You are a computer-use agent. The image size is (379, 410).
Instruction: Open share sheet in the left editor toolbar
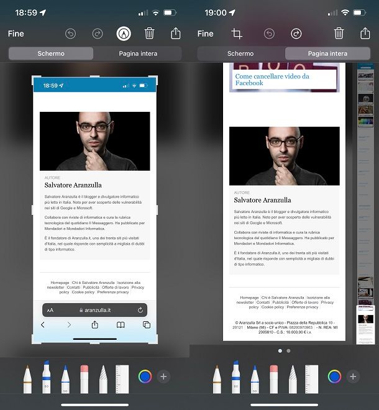pyautogui.click(x=175, y=33)
